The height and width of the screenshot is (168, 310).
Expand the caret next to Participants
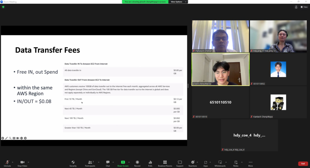(x=98, y=162)
